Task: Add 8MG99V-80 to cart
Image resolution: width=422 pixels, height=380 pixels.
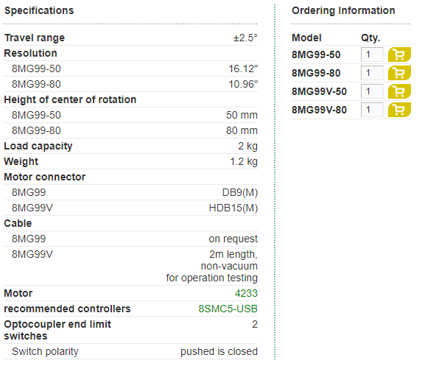Action: pyautogui.click(x=399, y=110)
